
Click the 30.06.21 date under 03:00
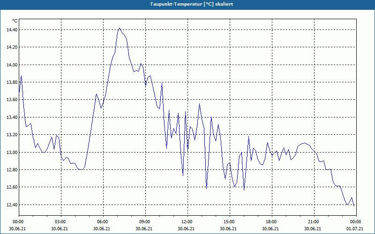[60, 229]
